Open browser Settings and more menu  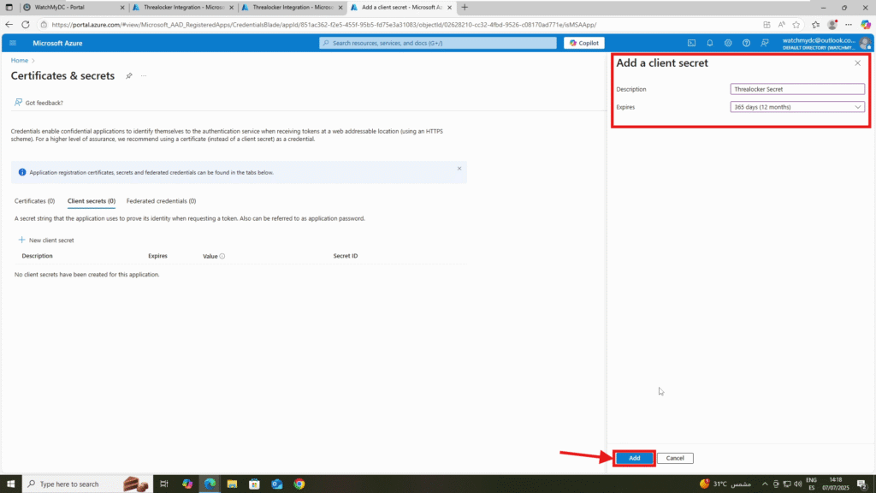tap(849, 25)
